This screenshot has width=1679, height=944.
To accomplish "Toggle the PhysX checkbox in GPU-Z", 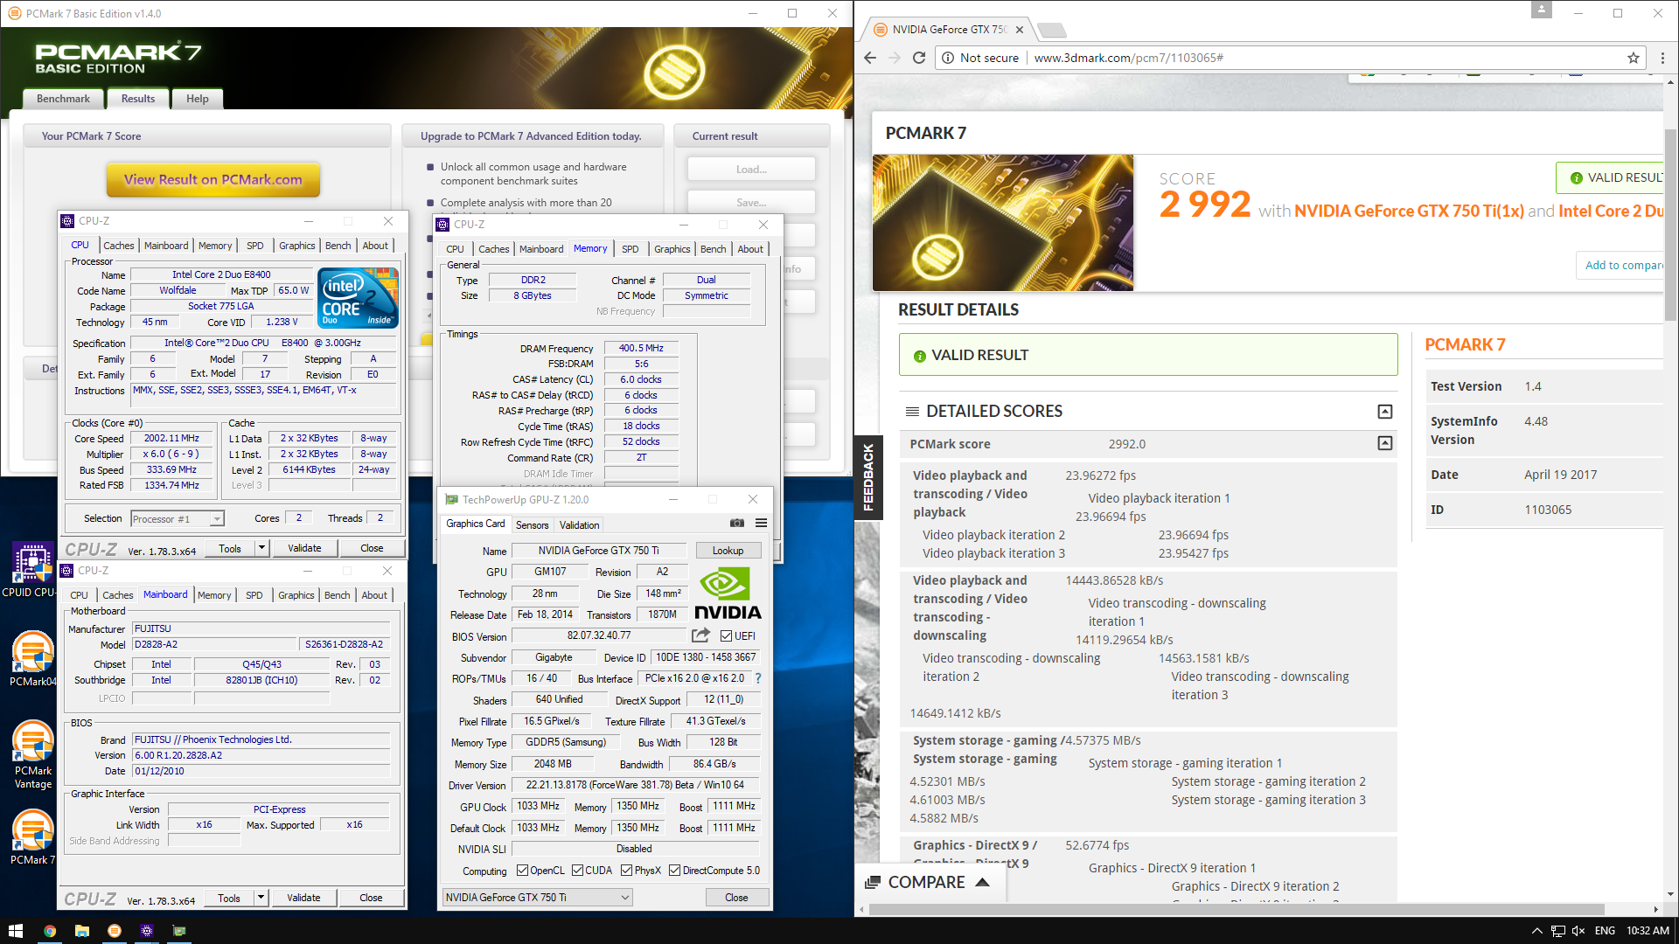I will (x=626, y=870).
